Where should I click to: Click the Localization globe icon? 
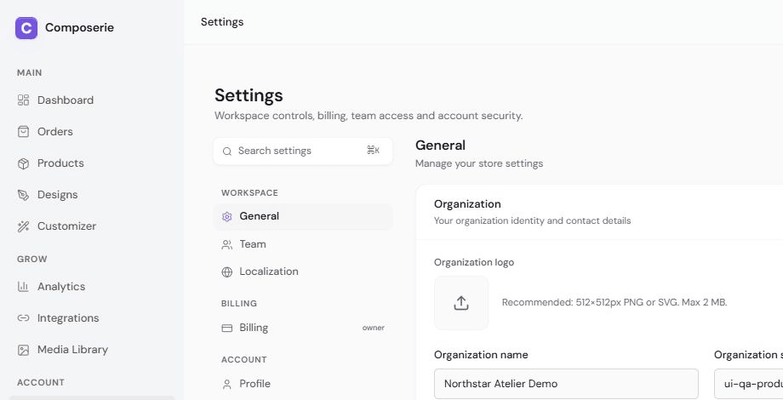pos(226,272)
